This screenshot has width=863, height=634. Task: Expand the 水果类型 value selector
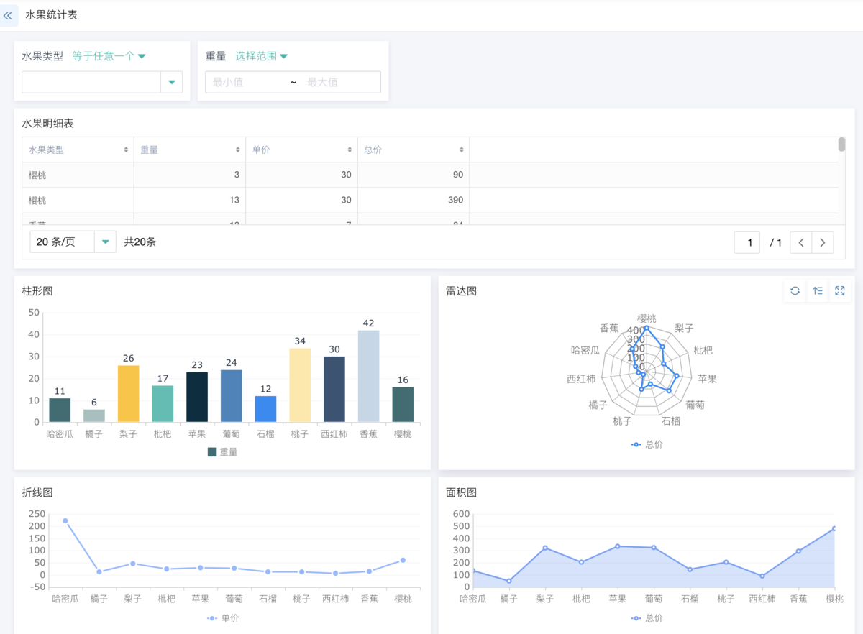(171, 82)
